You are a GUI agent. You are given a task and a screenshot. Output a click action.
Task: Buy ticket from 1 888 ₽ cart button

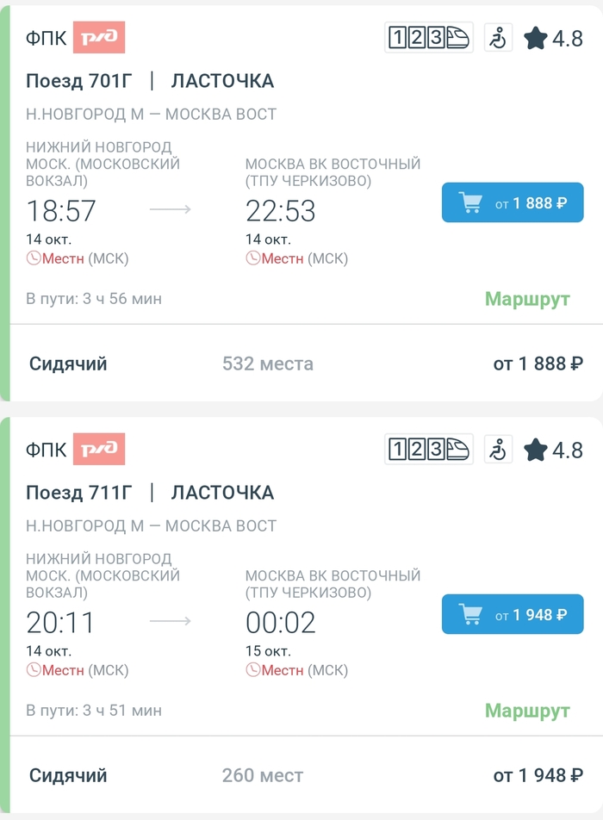[512, 203]
